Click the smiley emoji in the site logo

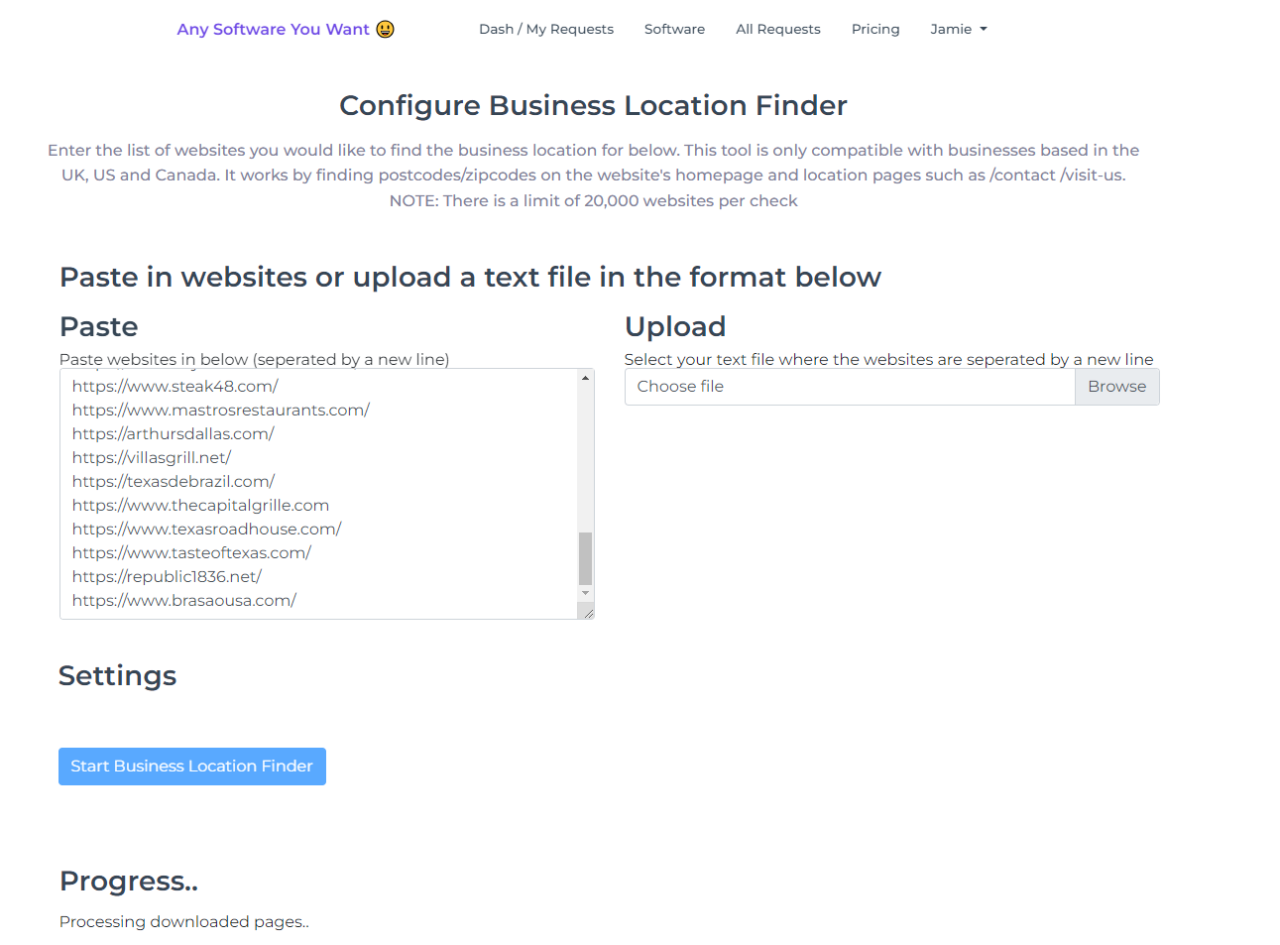click(385, 30)
